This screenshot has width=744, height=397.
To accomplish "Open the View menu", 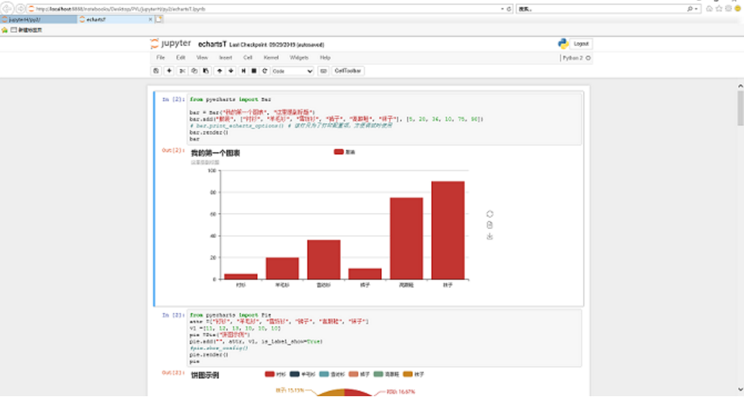I will tap(202, 57).
